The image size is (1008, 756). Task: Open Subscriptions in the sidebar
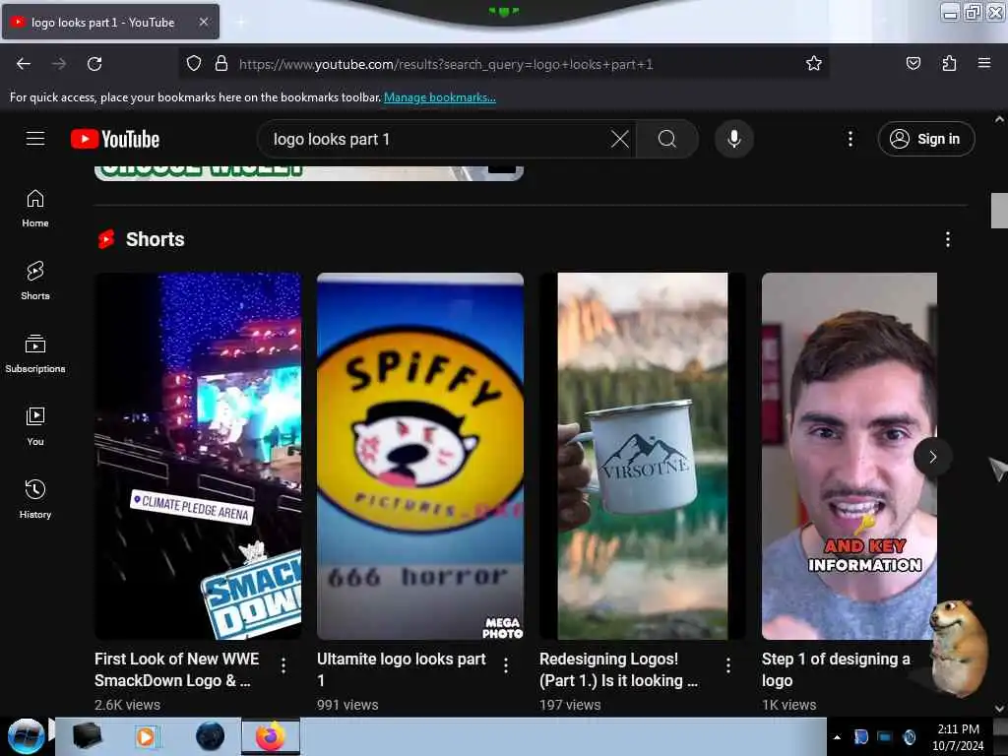point(35,354)
